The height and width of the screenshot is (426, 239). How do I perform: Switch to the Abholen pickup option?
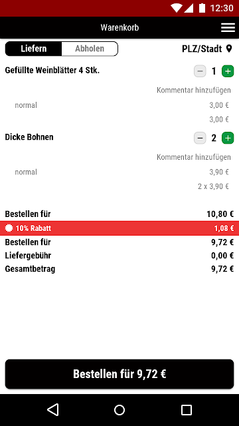tap(90, 49)
